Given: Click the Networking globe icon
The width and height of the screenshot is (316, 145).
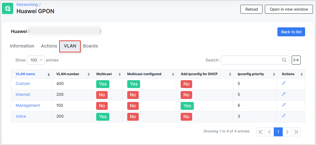Looking at the screenshot, I should [8, 8].
